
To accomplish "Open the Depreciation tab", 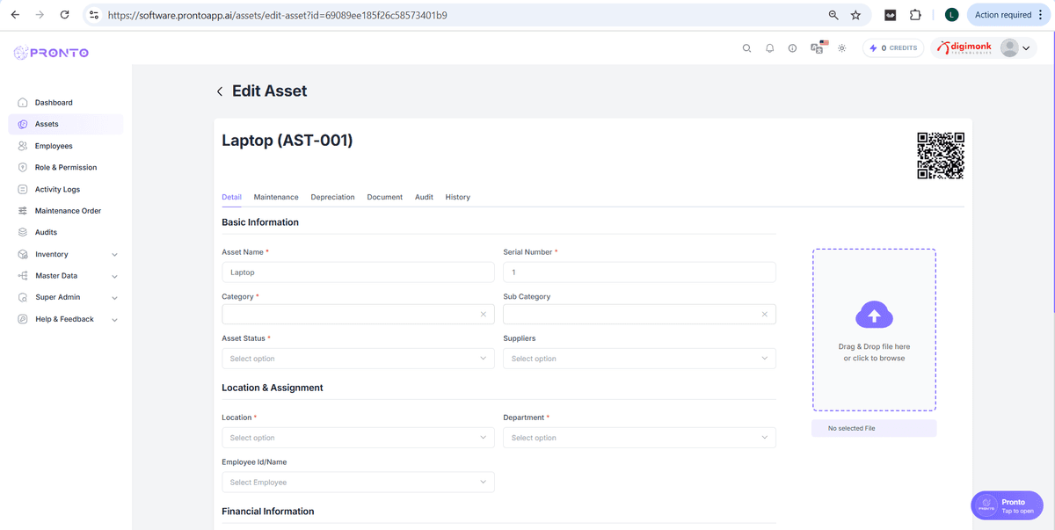I will coord(332,197).
